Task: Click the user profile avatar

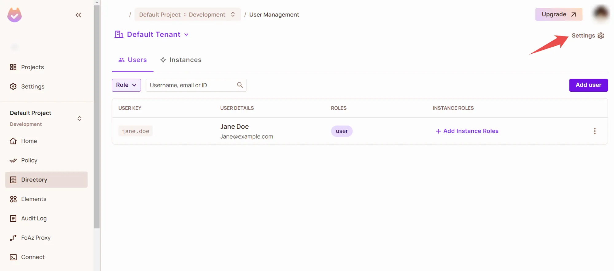Action: coord(600,14)
